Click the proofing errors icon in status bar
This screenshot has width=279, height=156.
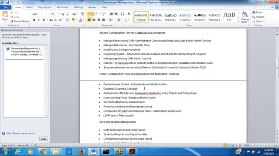click(35, 146)
